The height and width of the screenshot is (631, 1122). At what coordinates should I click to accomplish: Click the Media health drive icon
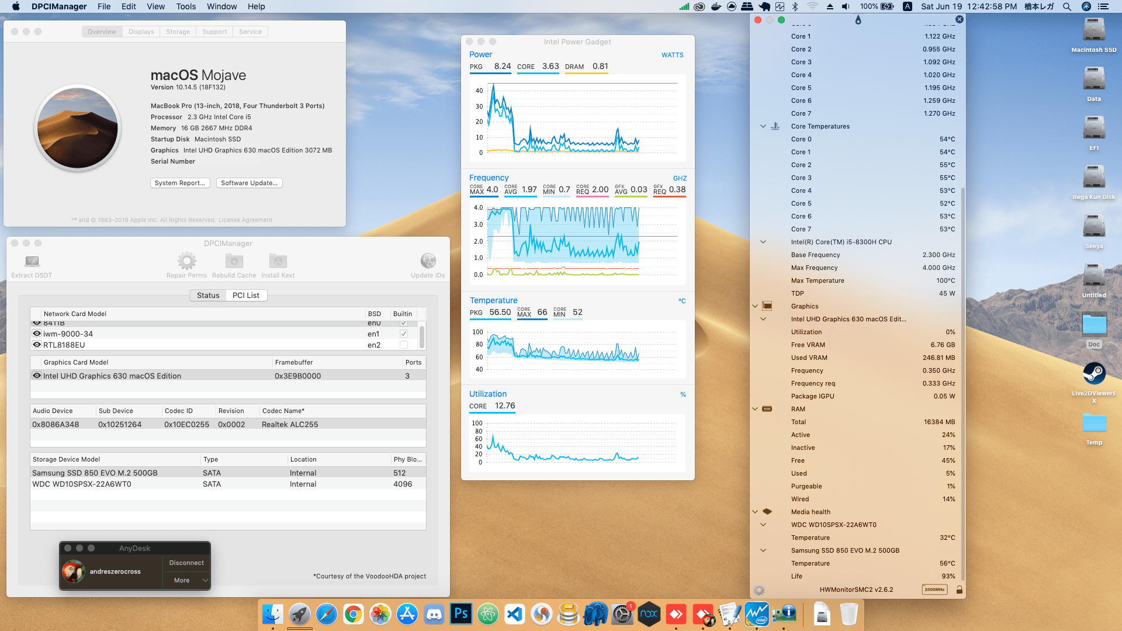pos(767,512)
